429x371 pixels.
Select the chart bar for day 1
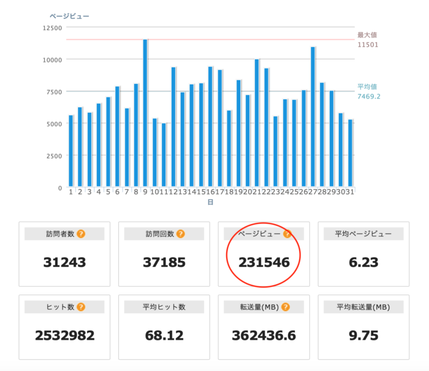click(x=70, y=151)
